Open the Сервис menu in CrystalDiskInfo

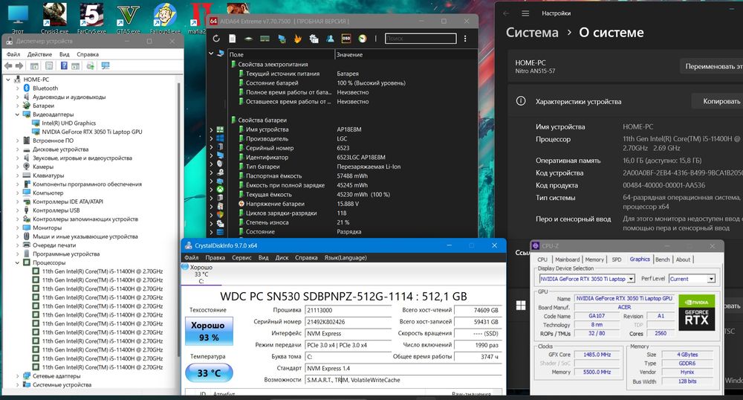(x=241, y=258)
